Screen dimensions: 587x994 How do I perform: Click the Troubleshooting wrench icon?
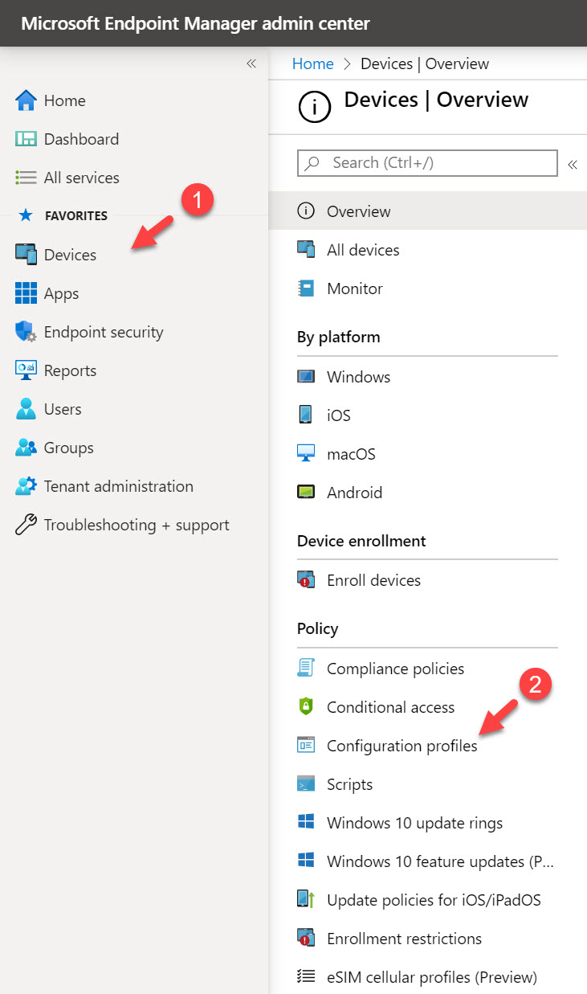click(x=26, y=525)
